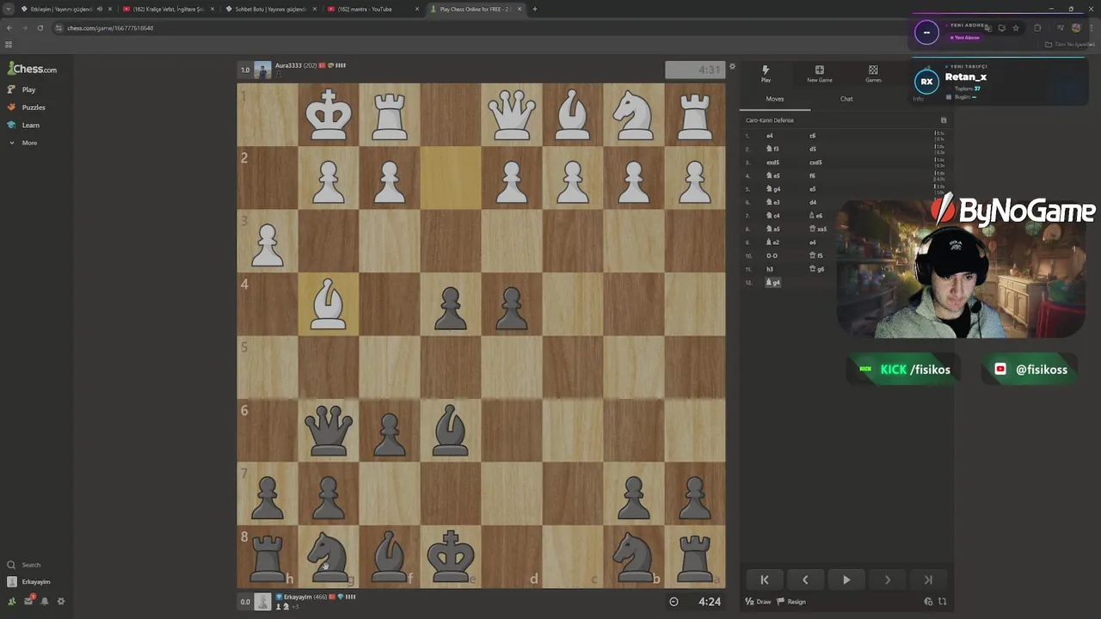This screenshot has width=1101, height=619.
Task: Open the notifications bell icon
Action: pyautogui.click(x=45, y=601)
